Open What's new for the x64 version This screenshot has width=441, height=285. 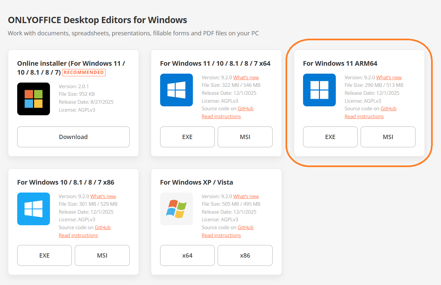(x=246, y=77)
